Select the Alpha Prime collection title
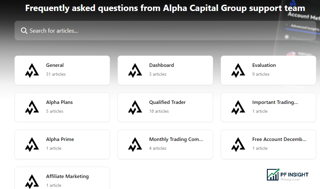 tap(60, 139)
